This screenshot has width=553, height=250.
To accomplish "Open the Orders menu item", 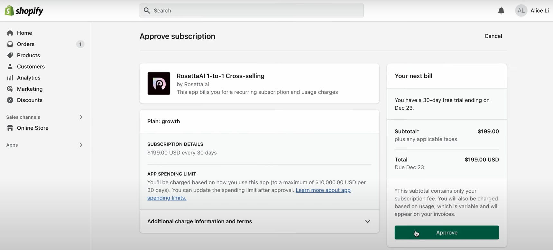I will point(45,44).
